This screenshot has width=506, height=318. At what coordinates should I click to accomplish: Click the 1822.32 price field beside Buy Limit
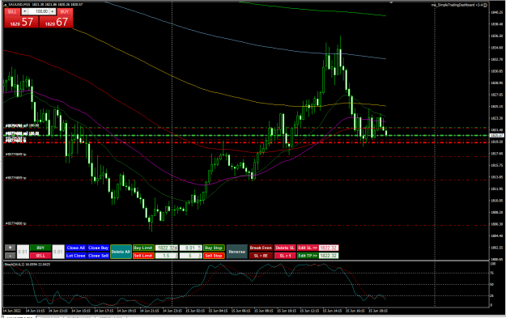click(167, 248)
